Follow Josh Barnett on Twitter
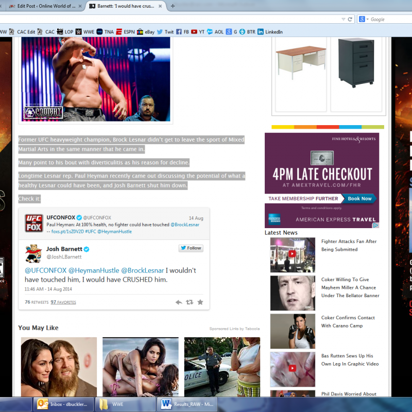The width and height of the screenshot is (412, 412). tap(191, 248)
